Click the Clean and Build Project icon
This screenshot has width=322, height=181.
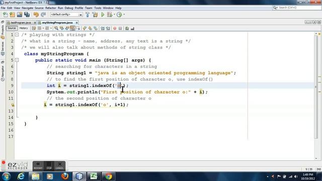point(95,15)
